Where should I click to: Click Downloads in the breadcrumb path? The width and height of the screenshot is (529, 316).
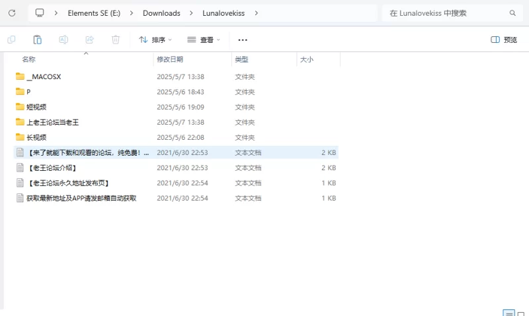point(161,13)
